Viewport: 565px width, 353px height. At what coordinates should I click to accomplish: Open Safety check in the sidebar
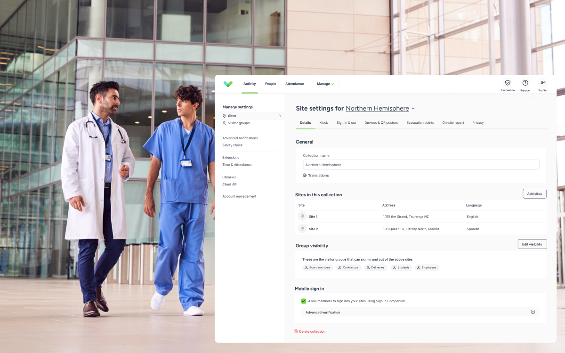tap(233, 145)
